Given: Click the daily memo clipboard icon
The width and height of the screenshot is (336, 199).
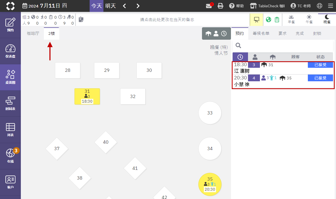Looking at the screenshot, I should [x=81, y=19].
